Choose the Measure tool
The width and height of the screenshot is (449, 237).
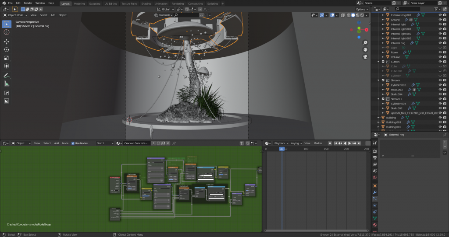pos(7,84)
